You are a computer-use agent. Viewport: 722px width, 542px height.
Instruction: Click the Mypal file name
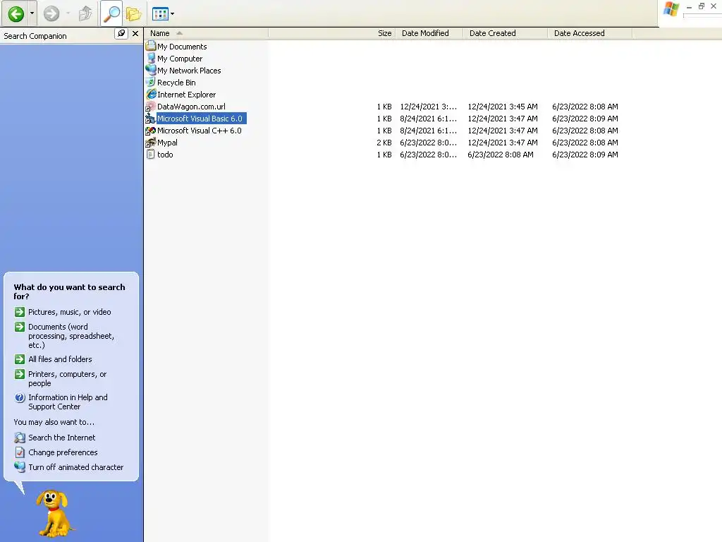coord(167,143)
